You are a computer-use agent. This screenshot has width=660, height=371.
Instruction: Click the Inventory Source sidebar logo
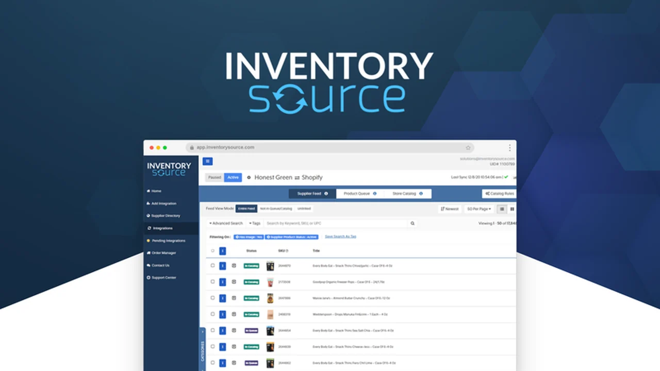coord(169,169)
